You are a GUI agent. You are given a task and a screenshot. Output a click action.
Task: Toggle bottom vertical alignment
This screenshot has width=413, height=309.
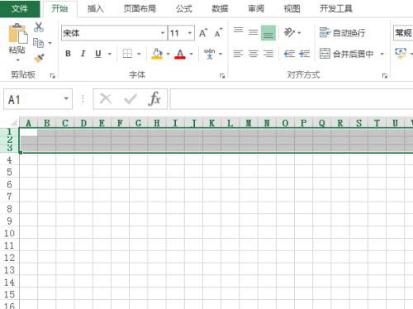click(268, 33)
